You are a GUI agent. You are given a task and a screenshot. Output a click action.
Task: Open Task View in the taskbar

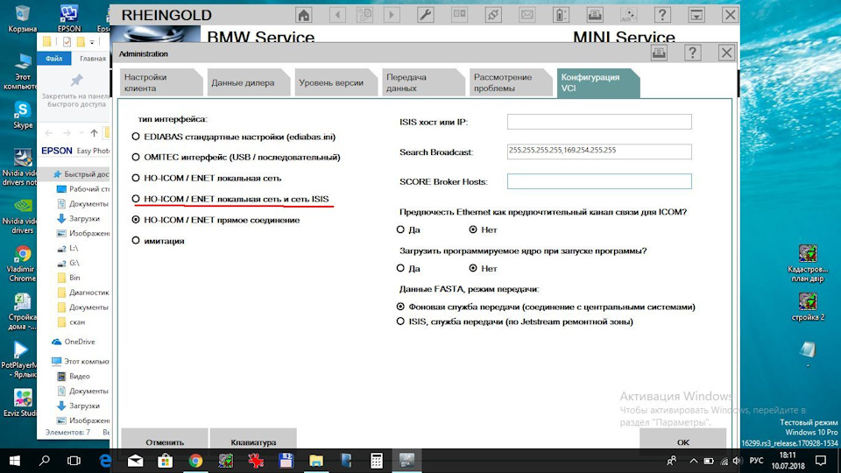click(74, 461)
